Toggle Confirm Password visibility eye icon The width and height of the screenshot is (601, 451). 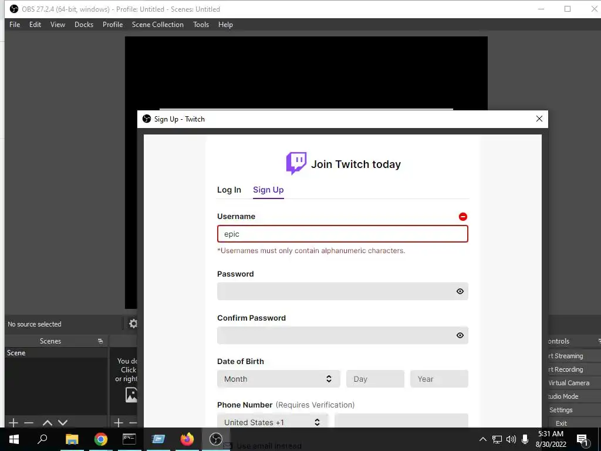pyautogui.click(x=460, y=335)
